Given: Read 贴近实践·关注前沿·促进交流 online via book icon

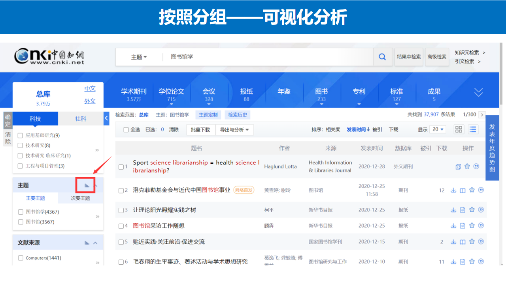Looking at the screenshot, I should (463, 242).
